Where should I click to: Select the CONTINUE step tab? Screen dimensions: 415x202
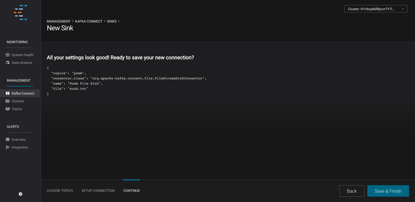(132, 191)
